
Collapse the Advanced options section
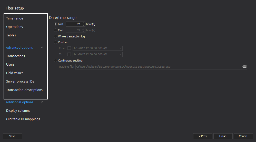(42, 47)
